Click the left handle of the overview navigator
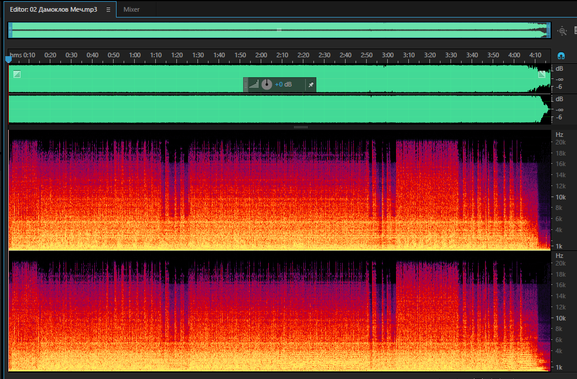This screenshot has height=379, width=577. [x=11, y=30]
